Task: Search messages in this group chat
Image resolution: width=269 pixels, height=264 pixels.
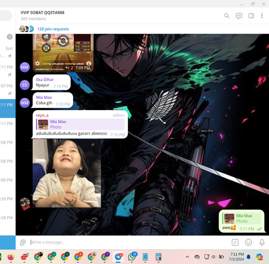Action: pyautogui.click(x=226, y=16)
